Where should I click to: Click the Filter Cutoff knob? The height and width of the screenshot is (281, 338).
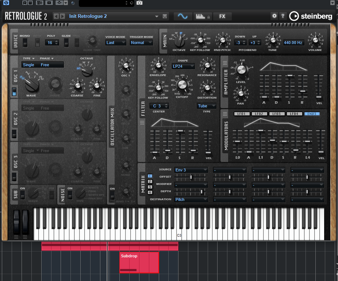pyautogui.click(x=182, y=84)
